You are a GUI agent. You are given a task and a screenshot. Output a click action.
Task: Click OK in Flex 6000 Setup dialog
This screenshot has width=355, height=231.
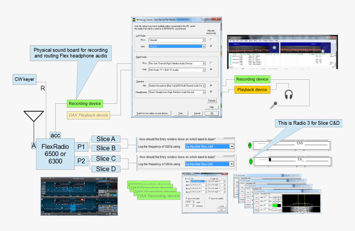[221, 210]
